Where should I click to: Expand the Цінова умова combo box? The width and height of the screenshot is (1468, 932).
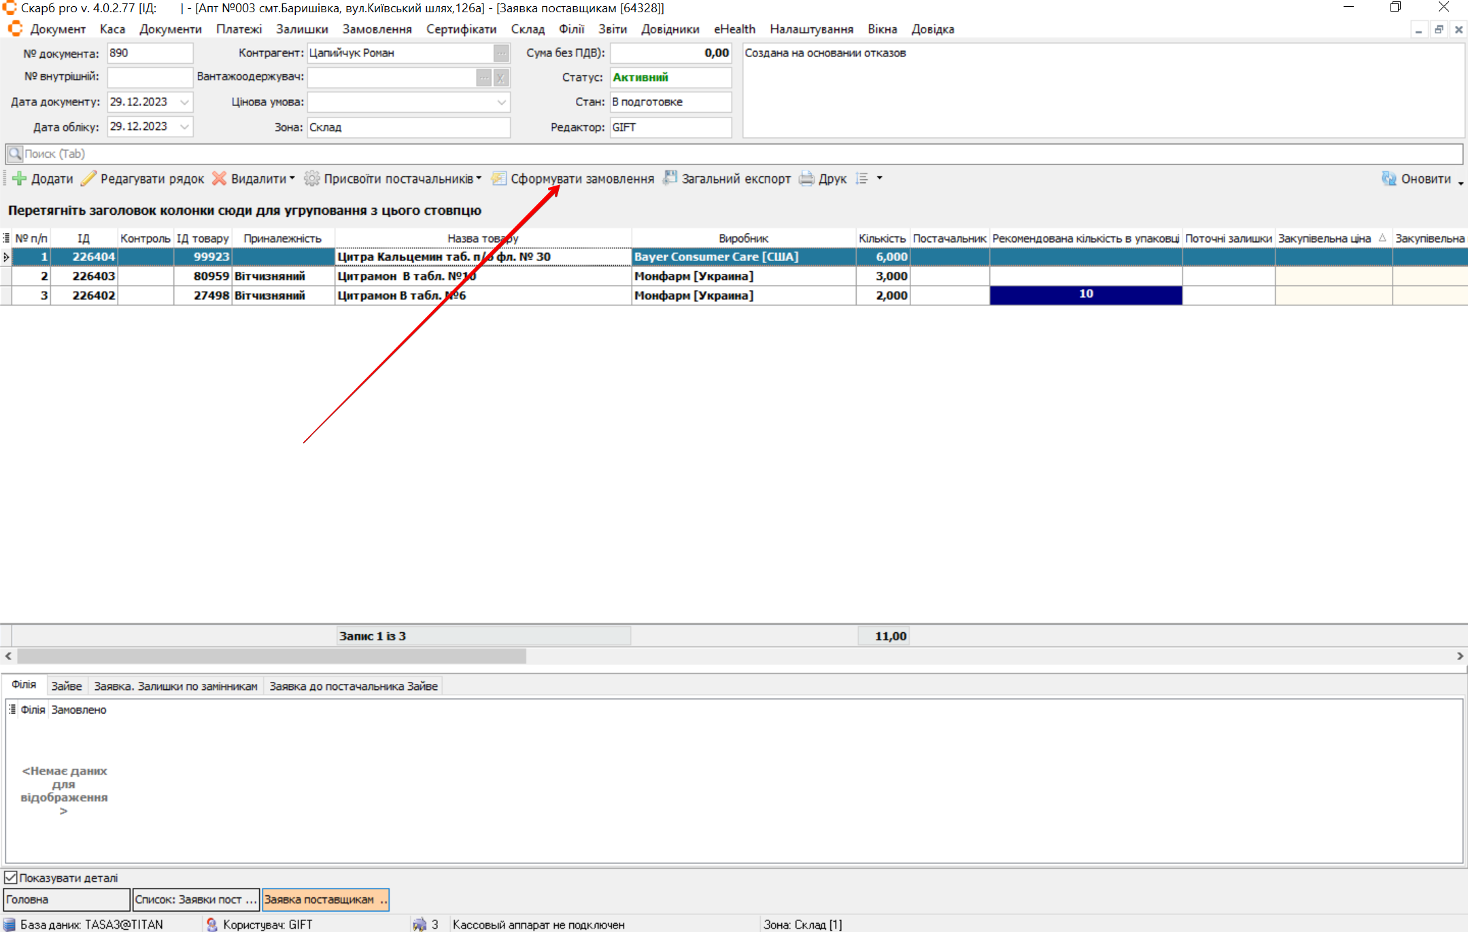[x=501, y=102]
